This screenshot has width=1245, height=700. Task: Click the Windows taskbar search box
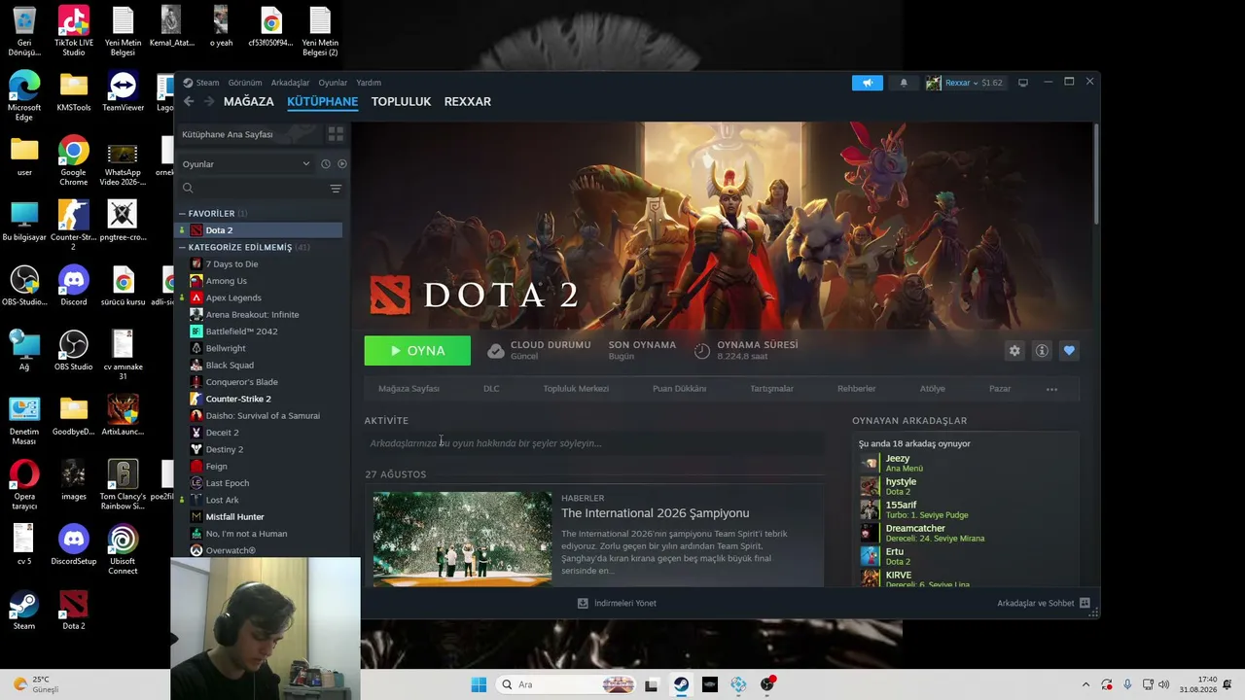(566, 684)
